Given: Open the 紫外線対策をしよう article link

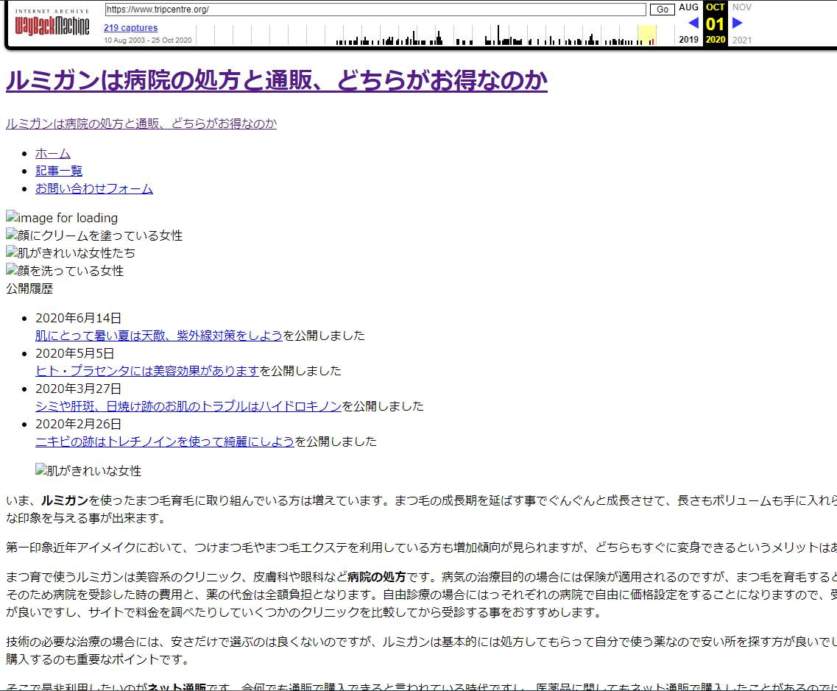Looking at the screenshot, I should tap(159, 336).
